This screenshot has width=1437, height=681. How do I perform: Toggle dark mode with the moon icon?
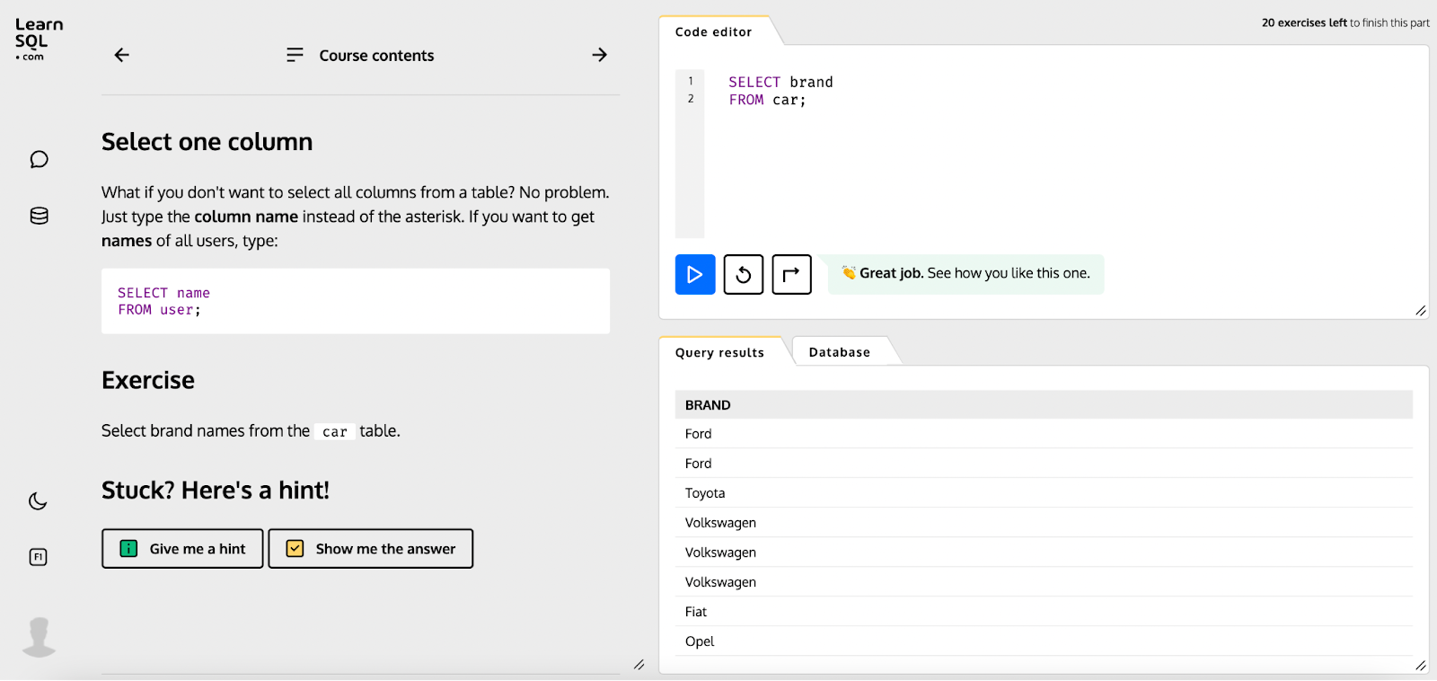(38, 501)
